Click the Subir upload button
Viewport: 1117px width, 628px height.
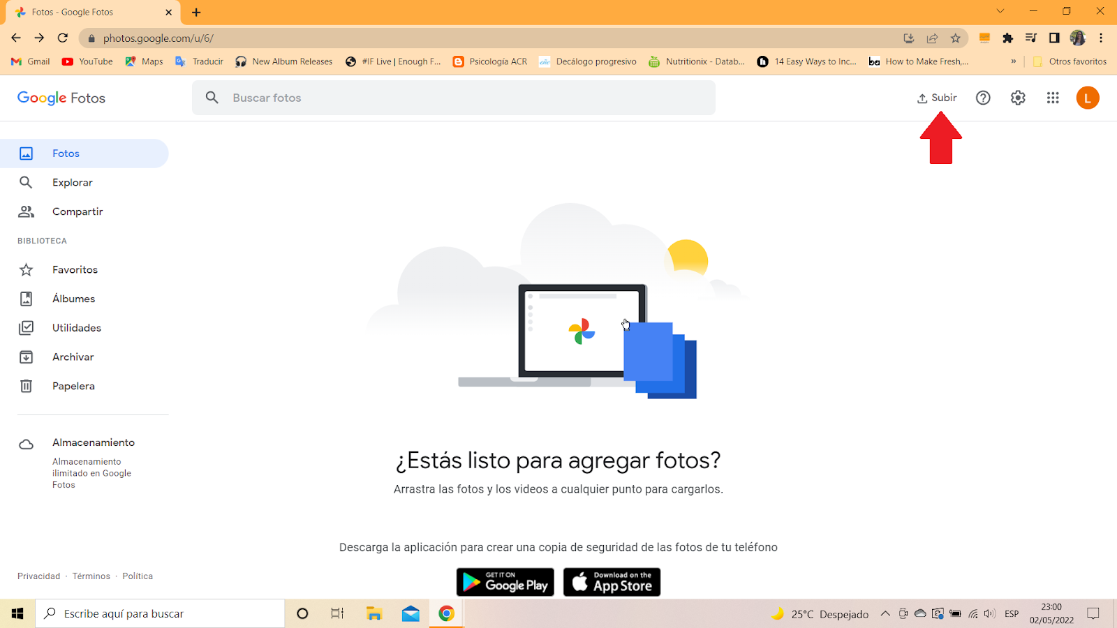pos(936,98)
